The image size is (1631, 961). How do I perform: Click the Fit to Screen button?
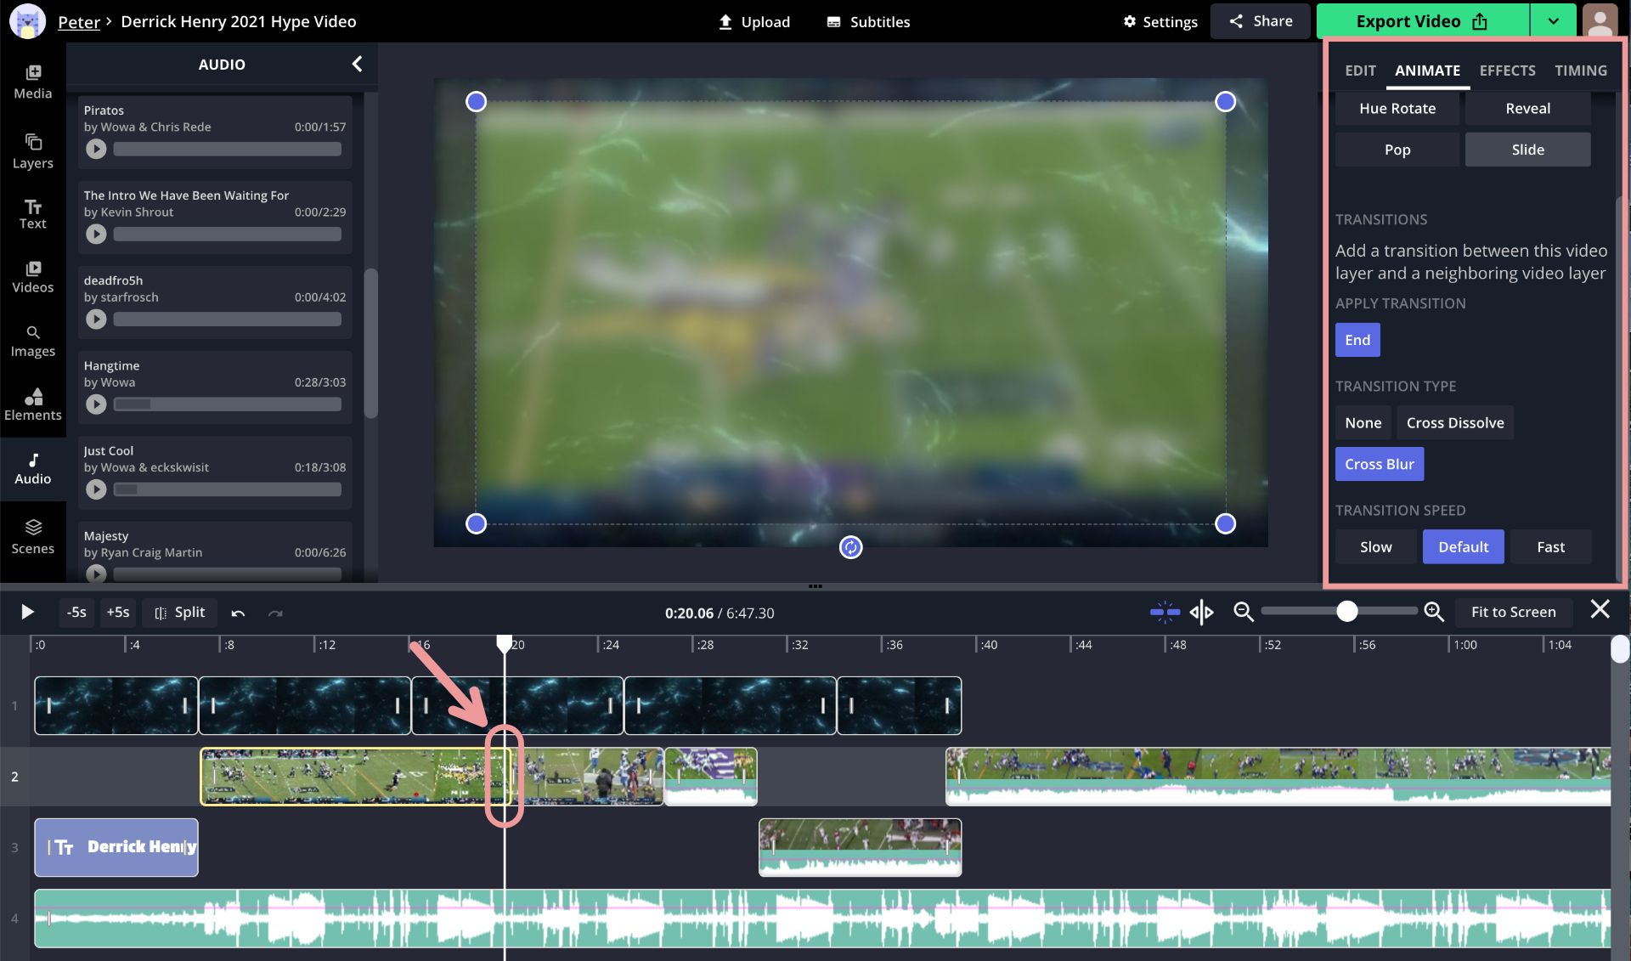[x=1513, y=612]
